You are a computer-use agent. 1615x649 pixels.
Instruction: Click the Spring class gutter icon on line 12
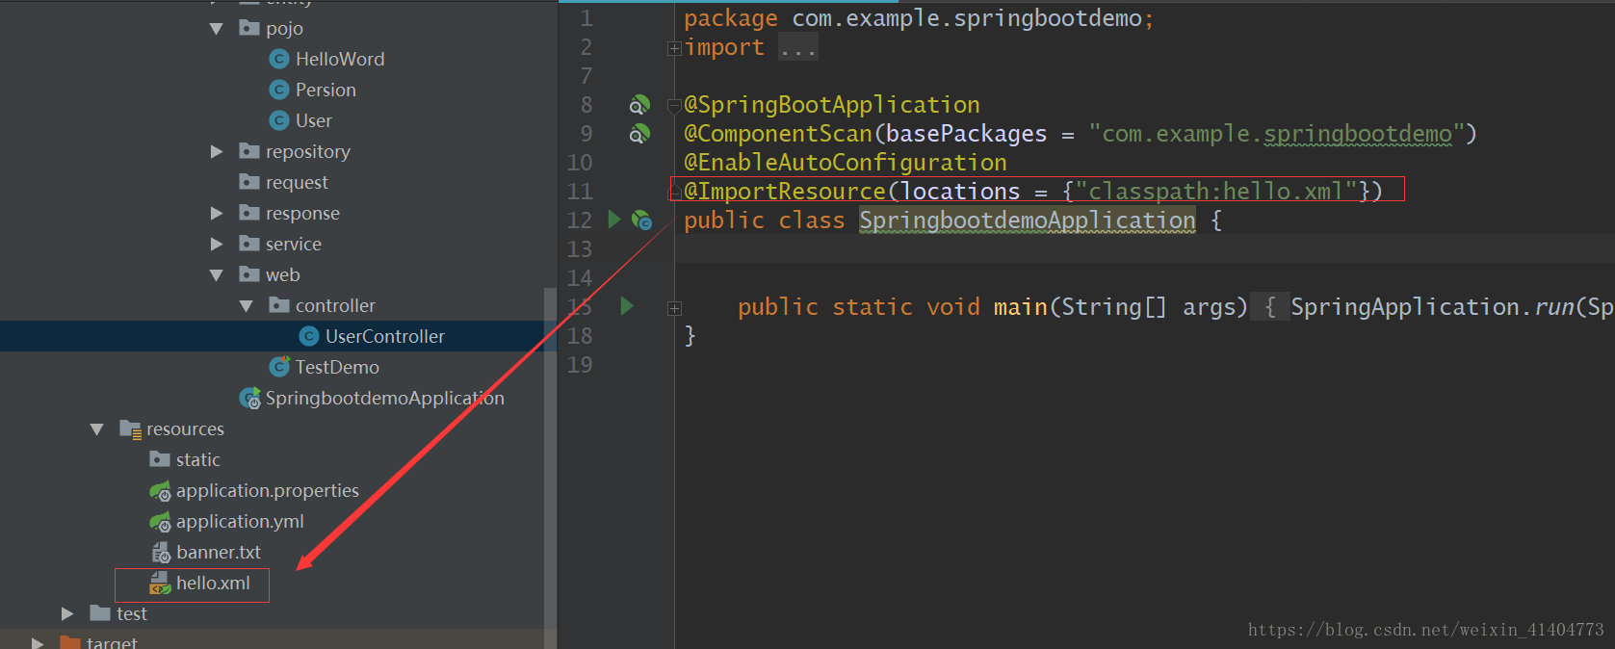[x=641, y=221]
